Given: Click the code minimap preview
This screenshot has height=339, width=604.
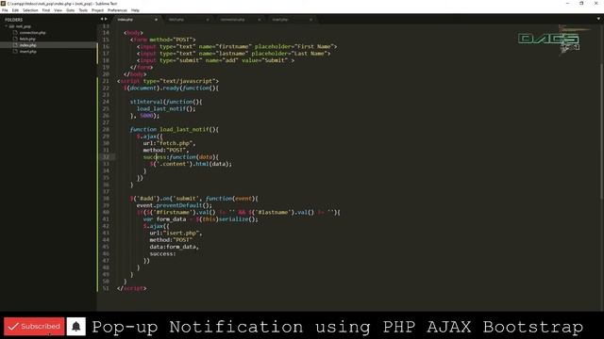Looking at the screenshot, I should tap(574, 40).
